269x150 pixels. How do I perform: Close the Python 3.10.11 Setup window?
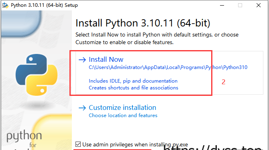tap(259, 5)
